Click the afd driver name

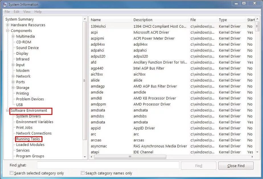tap(93, 62)
